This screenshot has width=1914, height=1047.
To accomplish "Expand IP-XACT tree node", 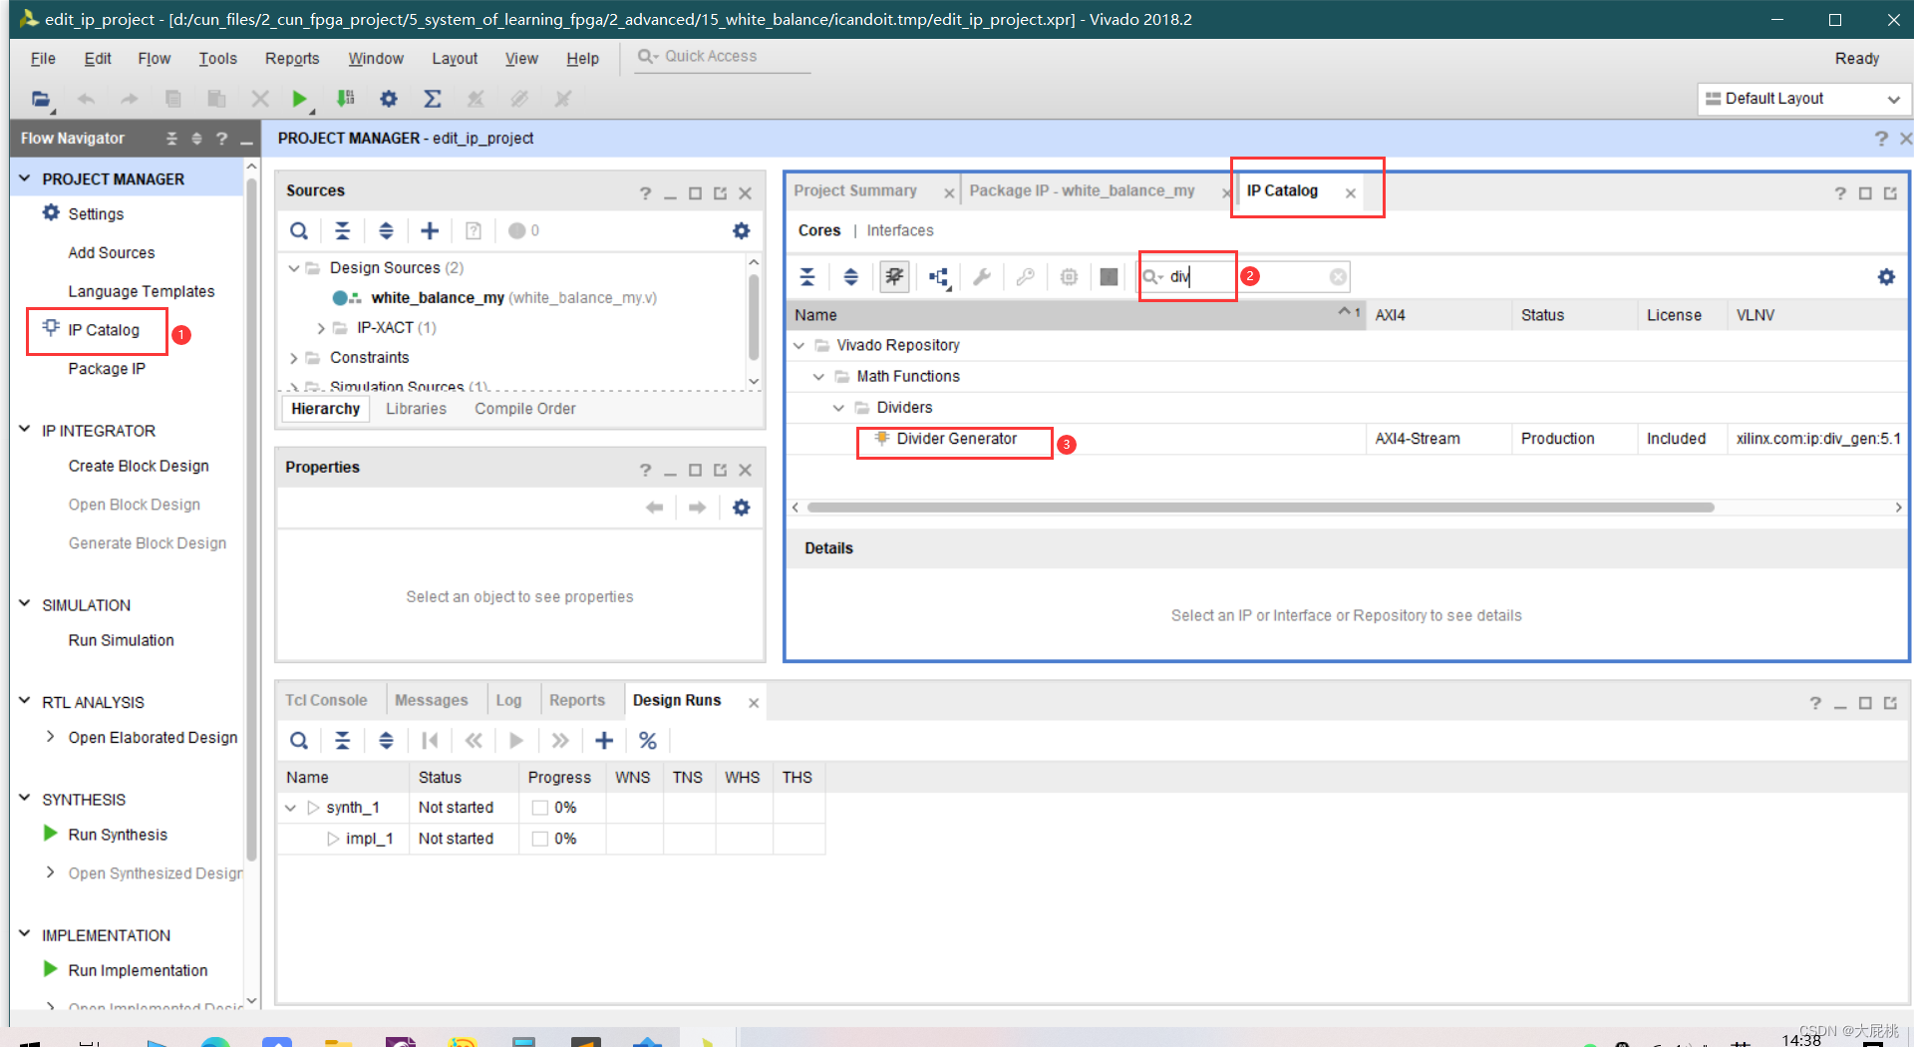I will (x=321, y=328).
